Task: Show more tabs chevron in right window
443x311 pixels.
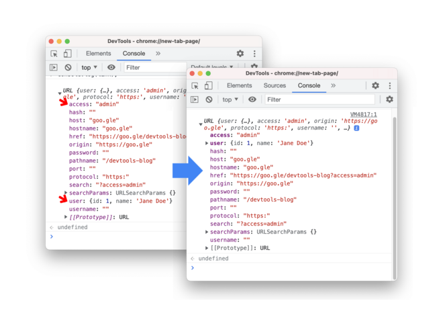Action: pyautogui.click(x=333, y=86)
